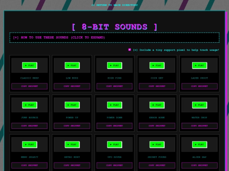
Task: Play the Jump Bounce sound
Action: coord(30,105)
